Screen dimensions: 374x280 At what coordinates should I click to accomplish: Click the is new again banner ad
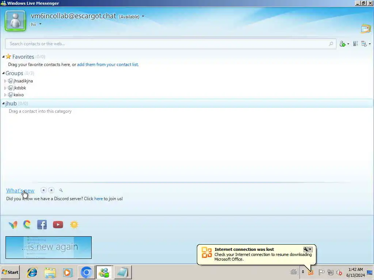[x=49, y=248]
